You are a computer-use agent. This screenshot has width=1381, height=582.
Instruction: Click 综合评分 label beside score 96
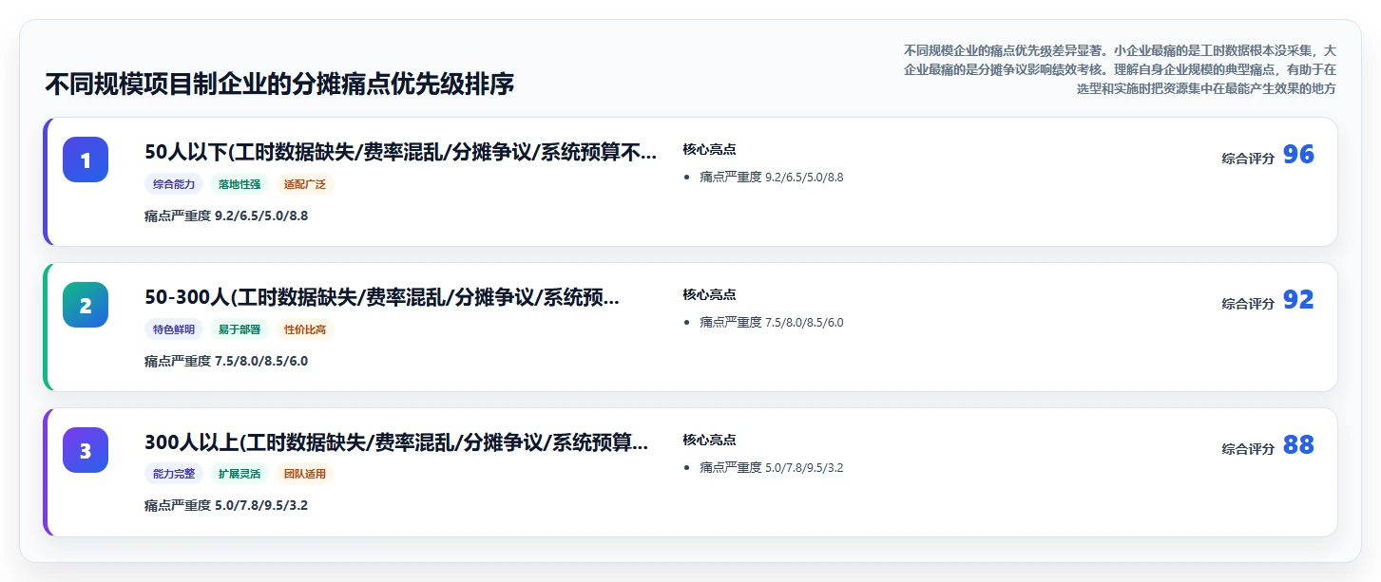(1248, 159)
